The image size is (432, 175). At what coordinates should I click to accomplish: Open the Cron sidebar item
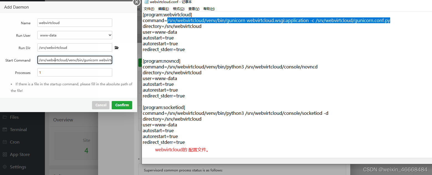coord(14,142)
